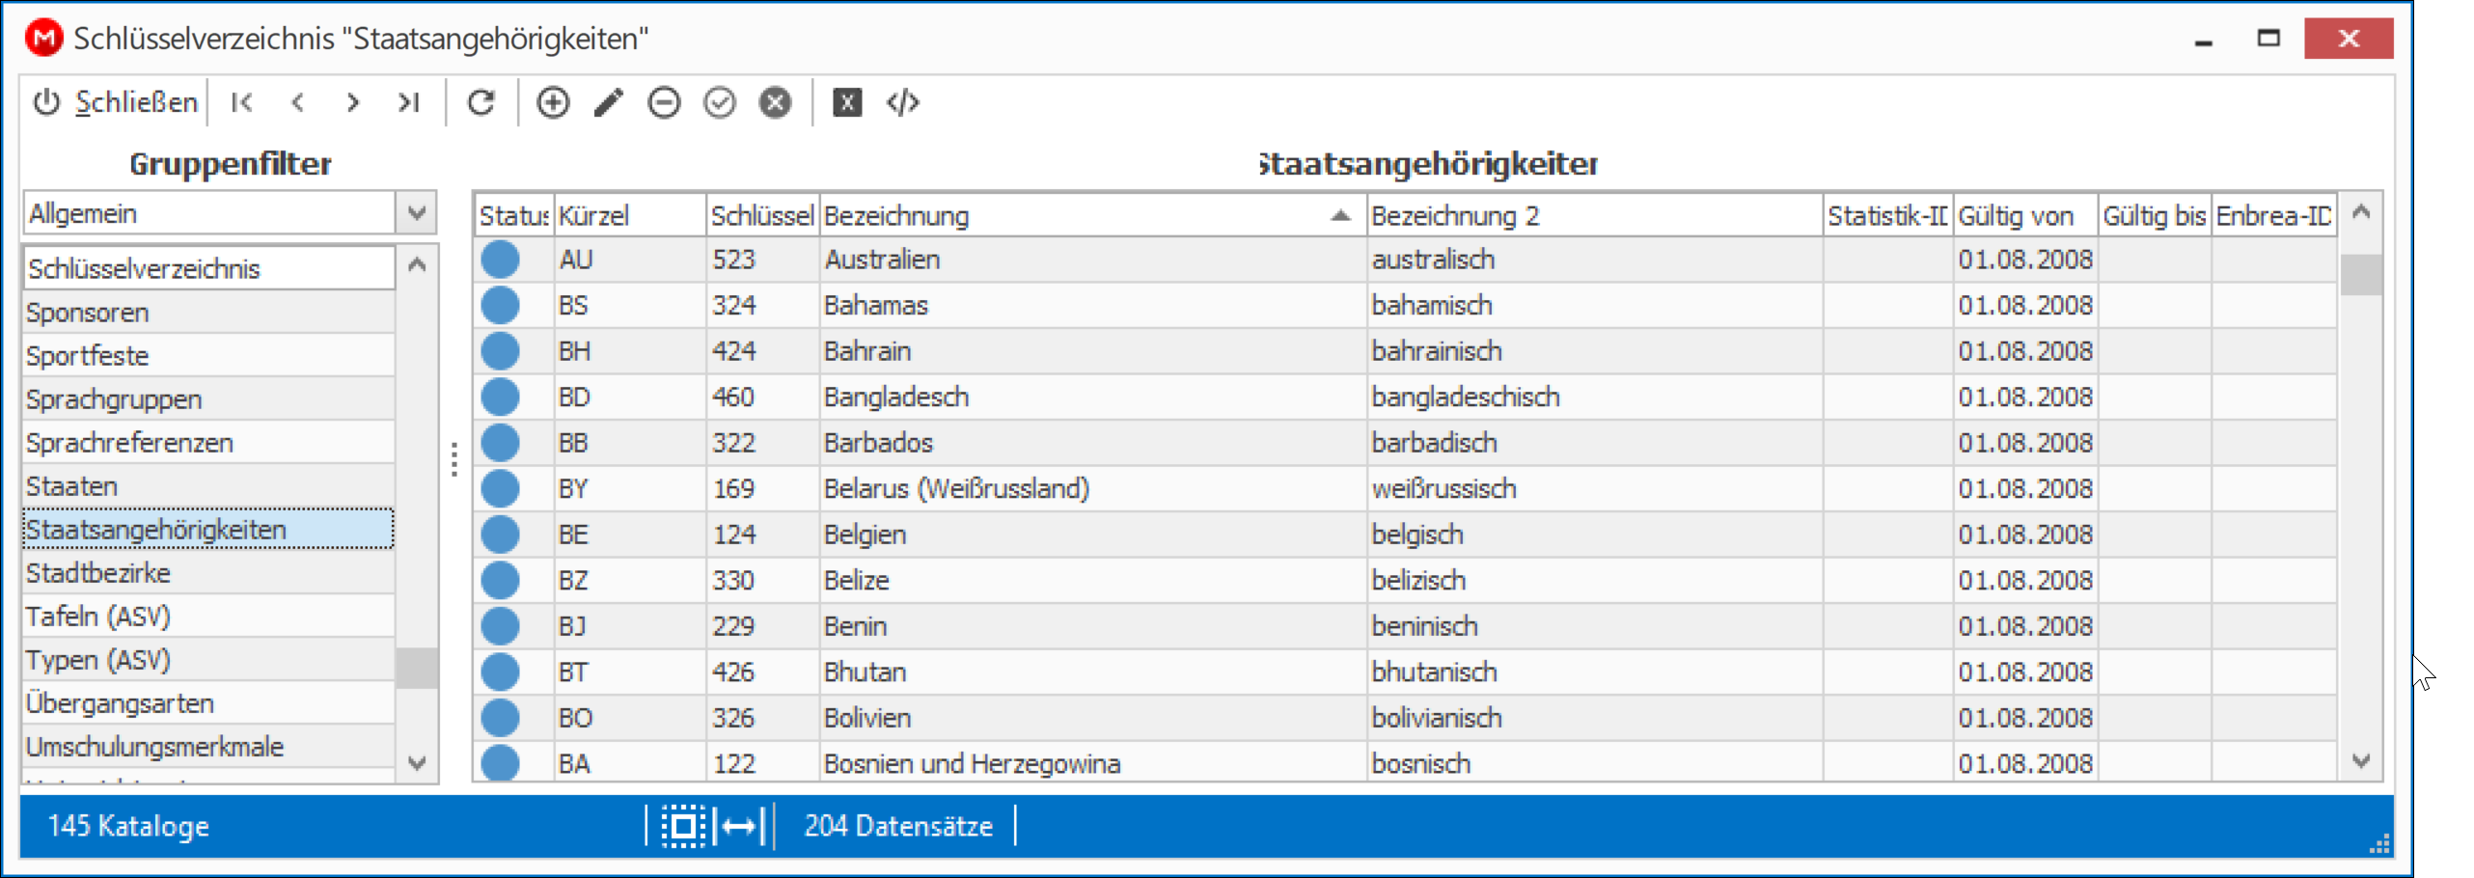Screen dimensions: 2474x878
Task: Click Schlüssel value 122
Action: 762,763
